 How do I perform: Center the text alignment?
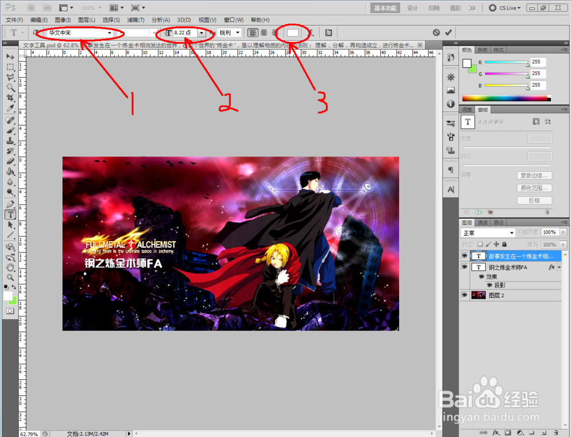[264, 33]
